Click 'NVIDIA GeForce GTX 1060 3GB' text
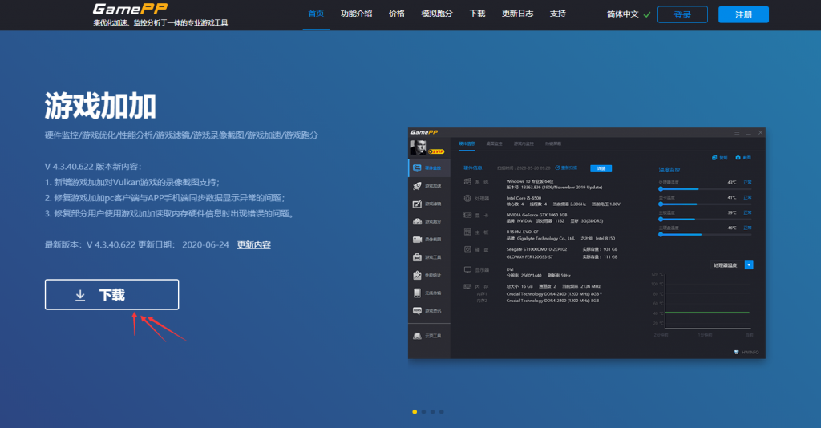Screen dimensions: 821x428 [536, 215]
